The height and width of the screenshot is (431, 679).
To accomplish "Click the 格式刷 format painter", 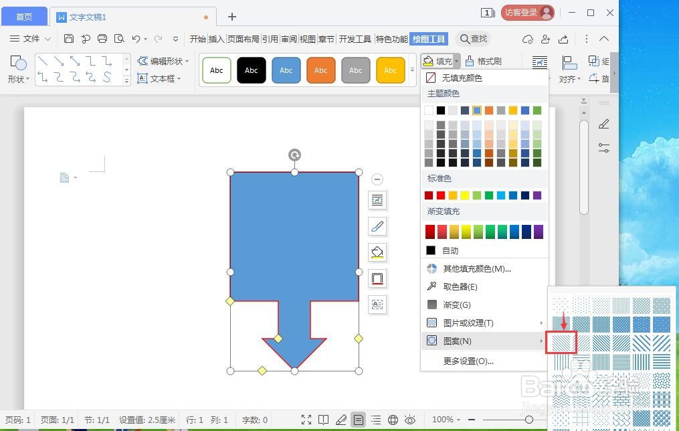I will pos(483,61).
